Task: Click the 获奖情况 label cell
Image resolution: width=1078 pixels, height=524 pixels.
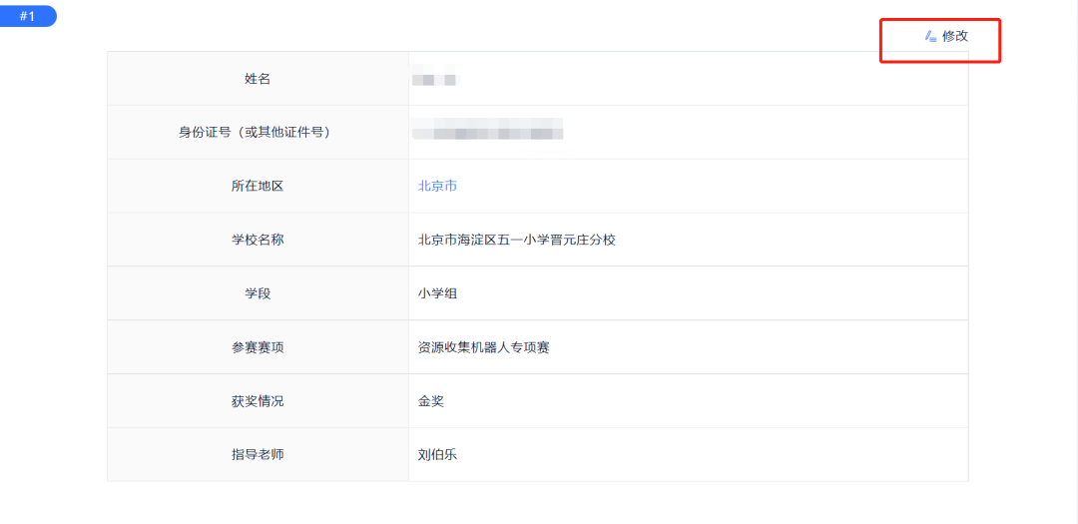Action: [258, 401]
